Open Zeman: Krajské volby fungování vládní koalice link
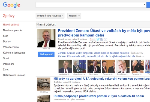 (x=94, y=53)
